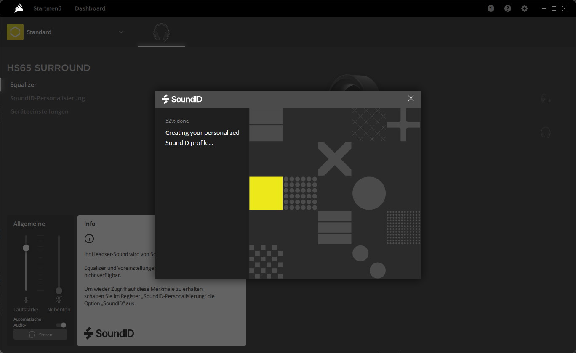
Task: Open the notifications icon in title bar
Action: pos(491,8)
